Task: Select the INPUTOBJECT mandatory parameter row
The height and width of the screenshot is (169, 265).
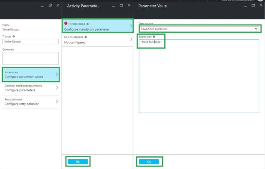Action: (97, 26)
